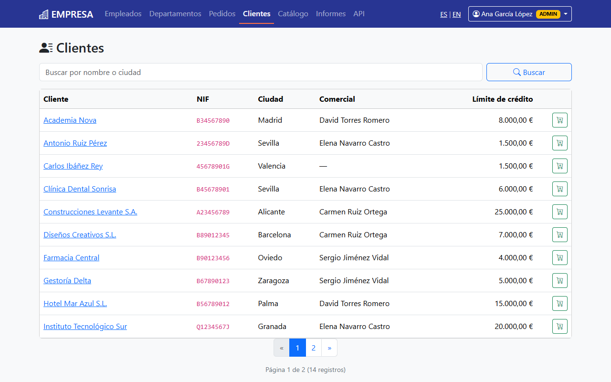
Task: Open the Departamentos menu item
Action: [175, 14]
